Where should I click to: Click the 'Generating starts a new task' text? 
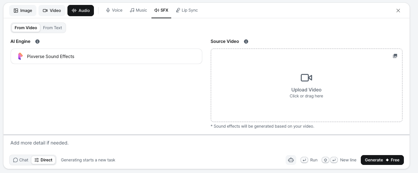pyautogui.click(x=88, y=160)
